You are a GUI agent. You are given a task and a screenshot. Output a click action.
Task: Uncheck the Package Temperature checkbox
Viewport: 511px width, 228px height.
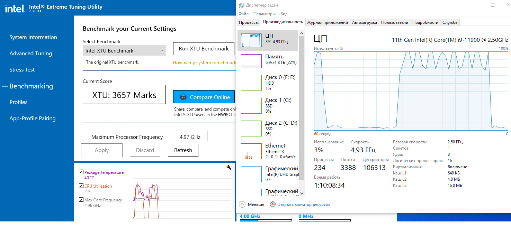click(x=81, y=172)
